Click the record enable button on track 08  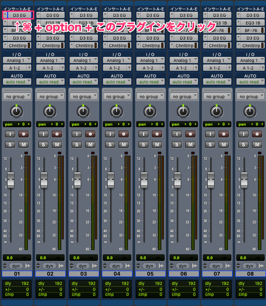[x=257, y=134]
